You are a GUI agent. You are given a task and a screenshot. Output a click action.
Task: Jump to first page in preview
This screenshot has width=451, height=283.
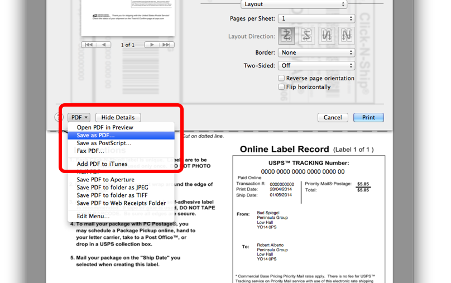(x=89, y=45)
